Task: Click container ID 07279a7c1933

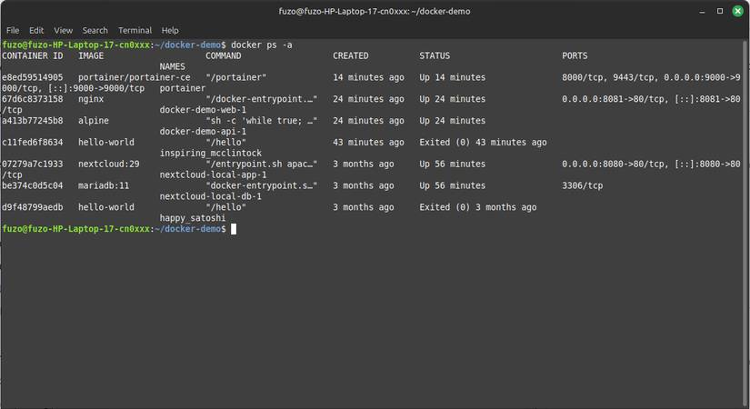Action: pos(33,165)
